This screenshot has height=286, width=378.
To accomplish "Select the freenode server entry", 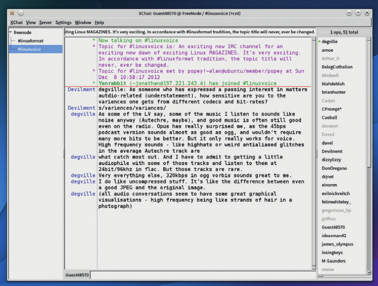I will point(23,32).
